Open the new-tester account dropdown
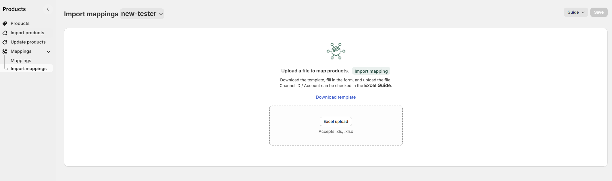 (142, 14)
